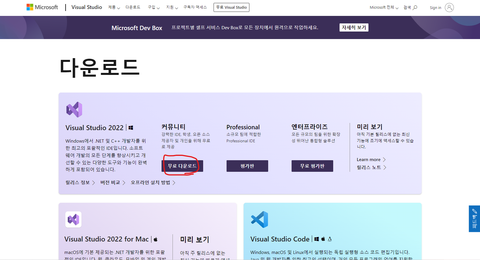Expand the 지원 menu
The height and width of the screenshot is (260, 480).
coord(172,7)
